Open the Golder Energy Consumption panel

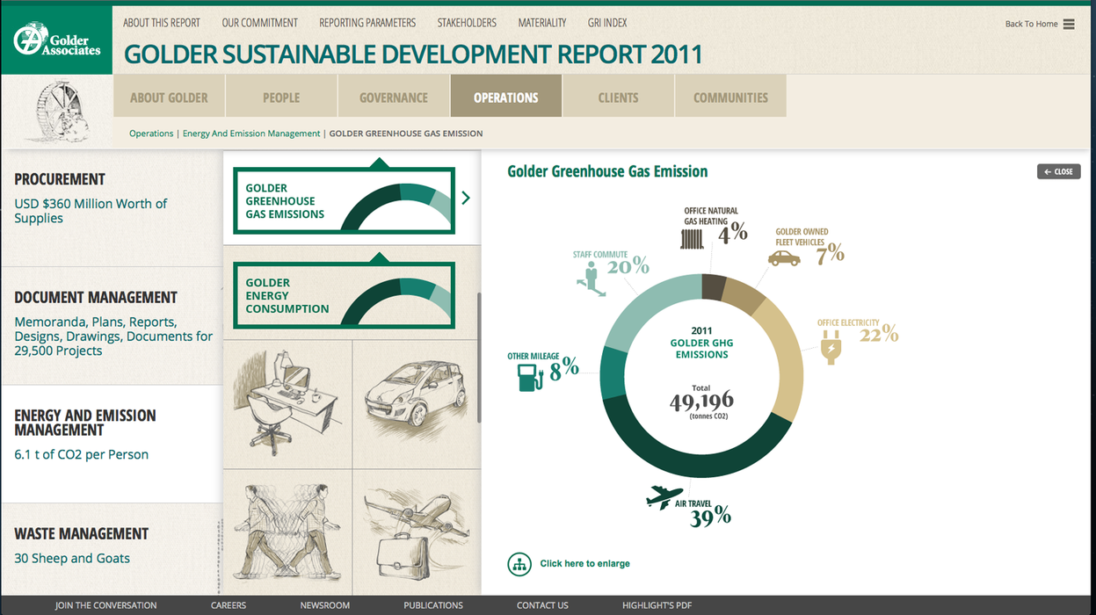[344, 295]
